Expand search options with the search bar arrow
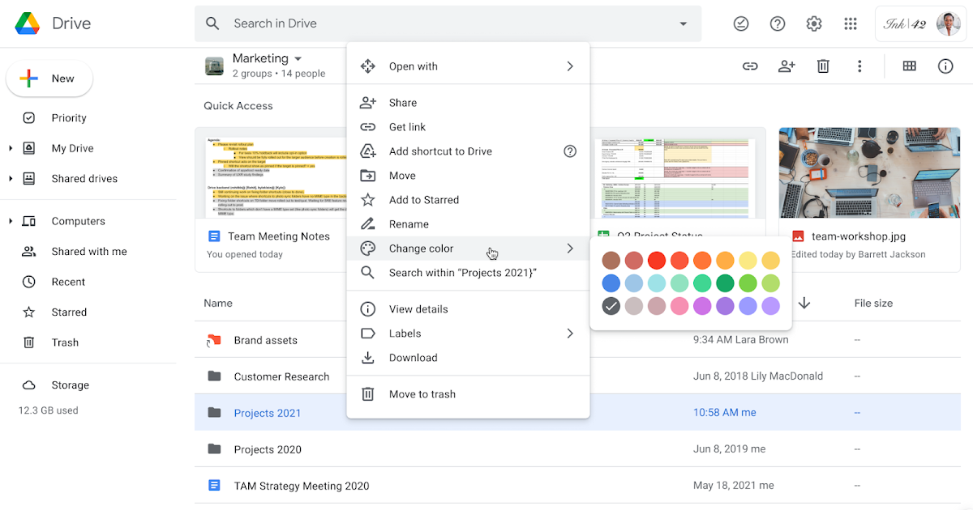This screenshot has height=510, width=973. (683, 23)
